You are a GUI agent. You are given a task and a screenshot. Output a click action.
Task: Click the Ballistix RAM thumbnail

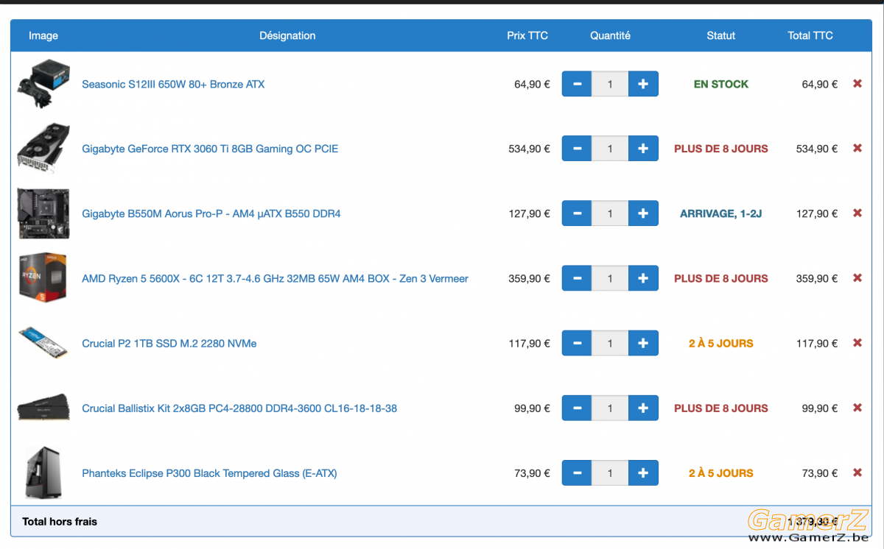(43, 407)
